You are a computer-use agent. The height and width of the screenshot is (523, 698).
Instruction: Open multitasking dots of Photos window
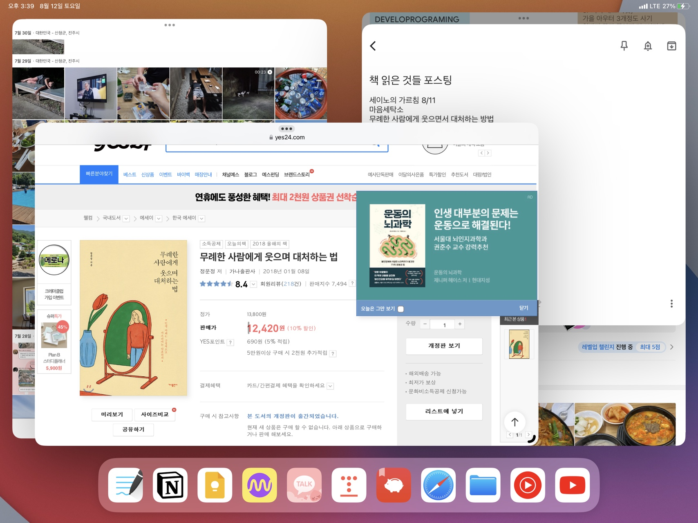(170, 25)
